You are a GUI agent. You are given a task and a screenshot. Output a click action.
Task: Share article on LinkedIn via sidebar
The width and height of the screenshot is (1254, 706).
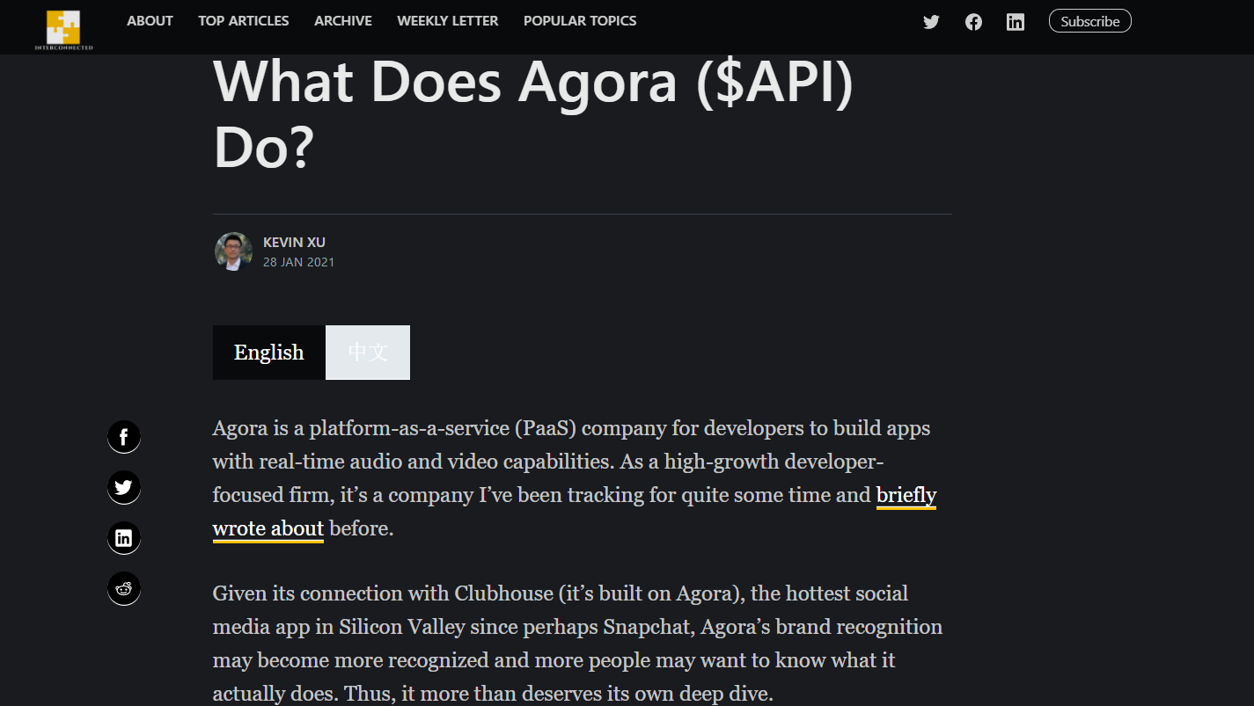[x=124, y=538]
